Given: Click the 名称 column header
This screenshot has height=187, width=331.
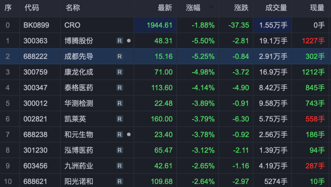Looking at the screenshot, I should [72, 8].
